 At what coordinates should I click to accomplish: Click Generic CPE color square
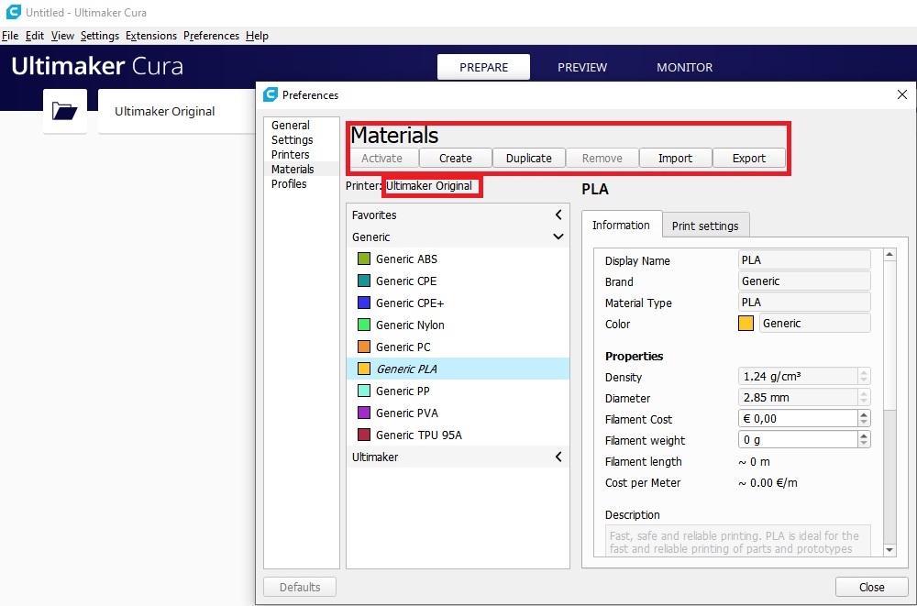[364, 281]
